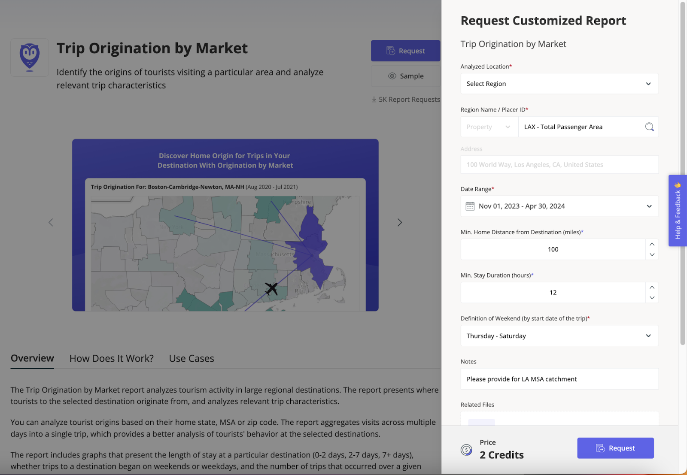Click the Notes field with LA MSA text
This screenshot has height=475, width=687.
pos(559,379)
